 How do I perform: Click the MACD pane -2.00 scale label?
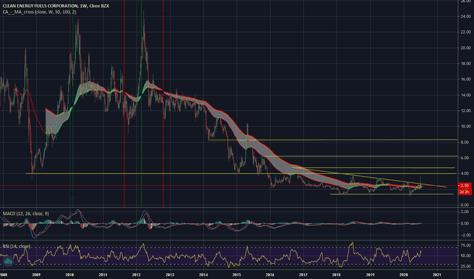464,235
